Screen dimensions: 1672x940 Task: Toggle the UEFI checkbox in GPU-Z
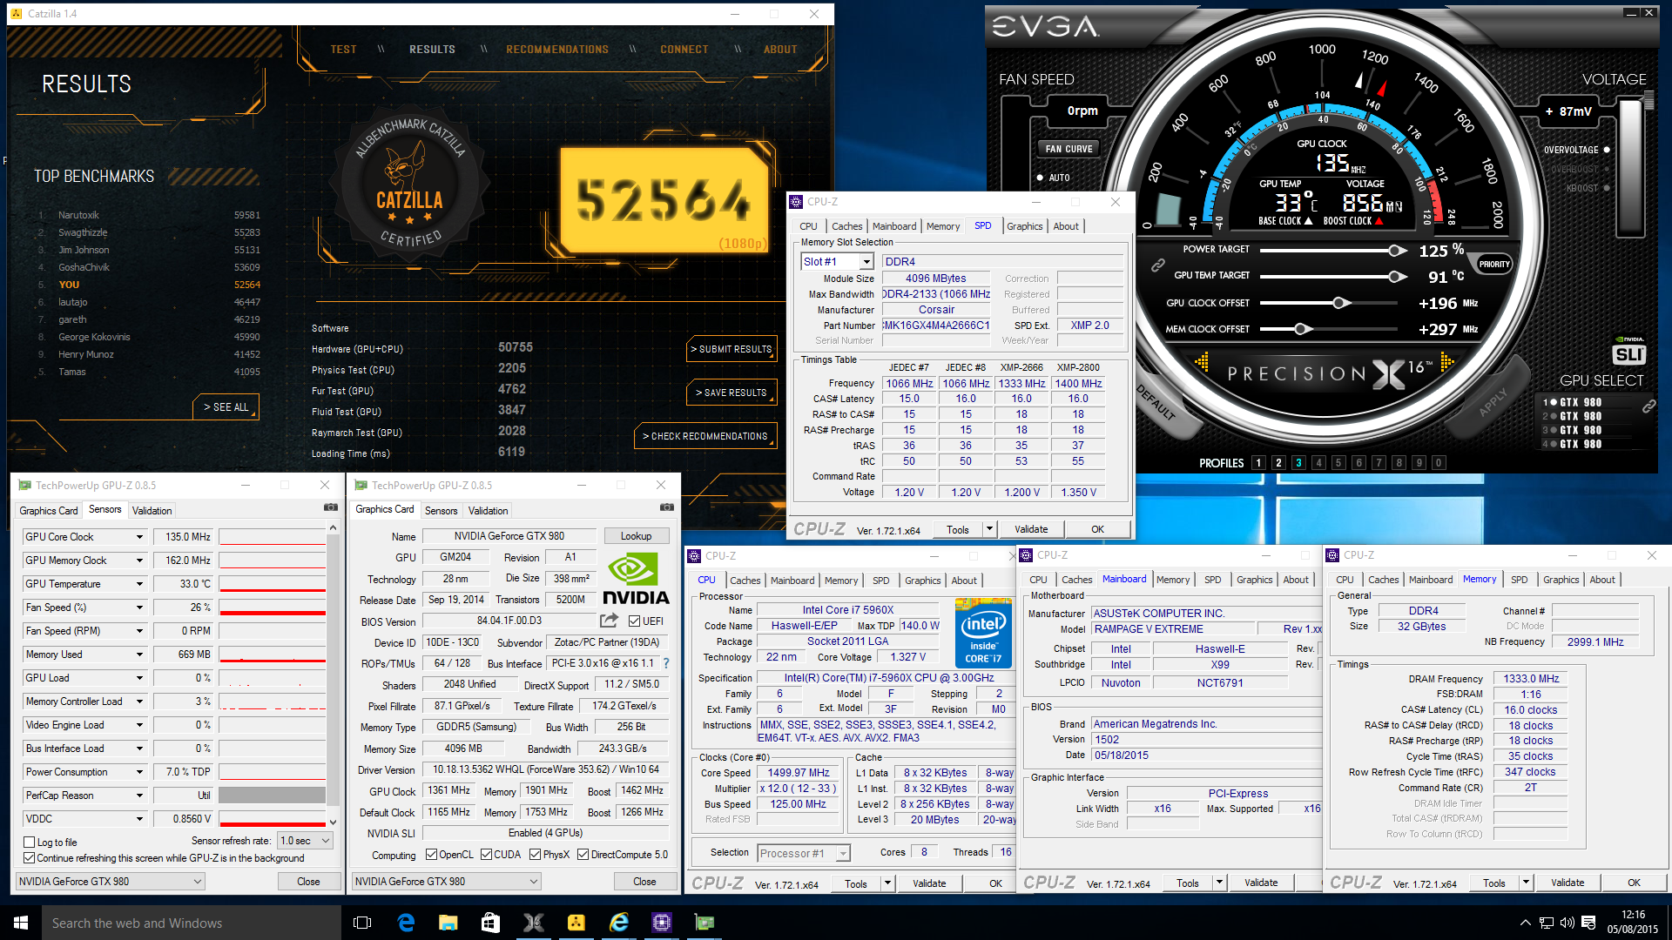point(635,621)
